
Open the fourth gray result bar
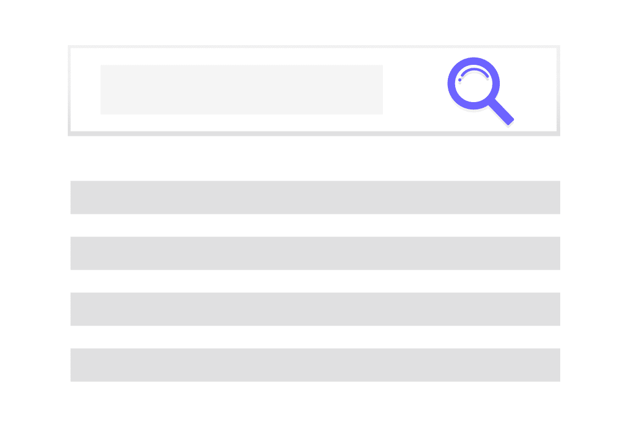pos(315,365)
